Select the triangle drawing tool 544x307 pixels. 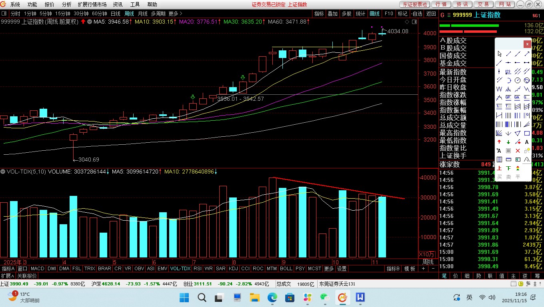pos(518,133)
